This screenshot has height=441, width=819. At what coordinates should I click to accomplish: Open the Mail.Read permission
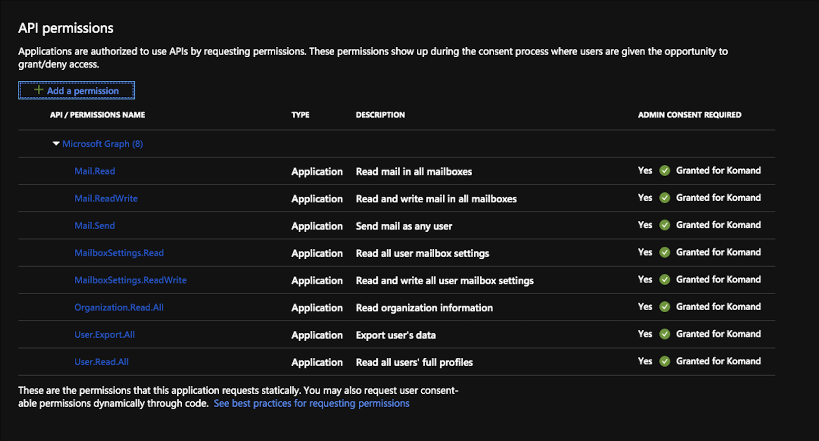[94, 171]
